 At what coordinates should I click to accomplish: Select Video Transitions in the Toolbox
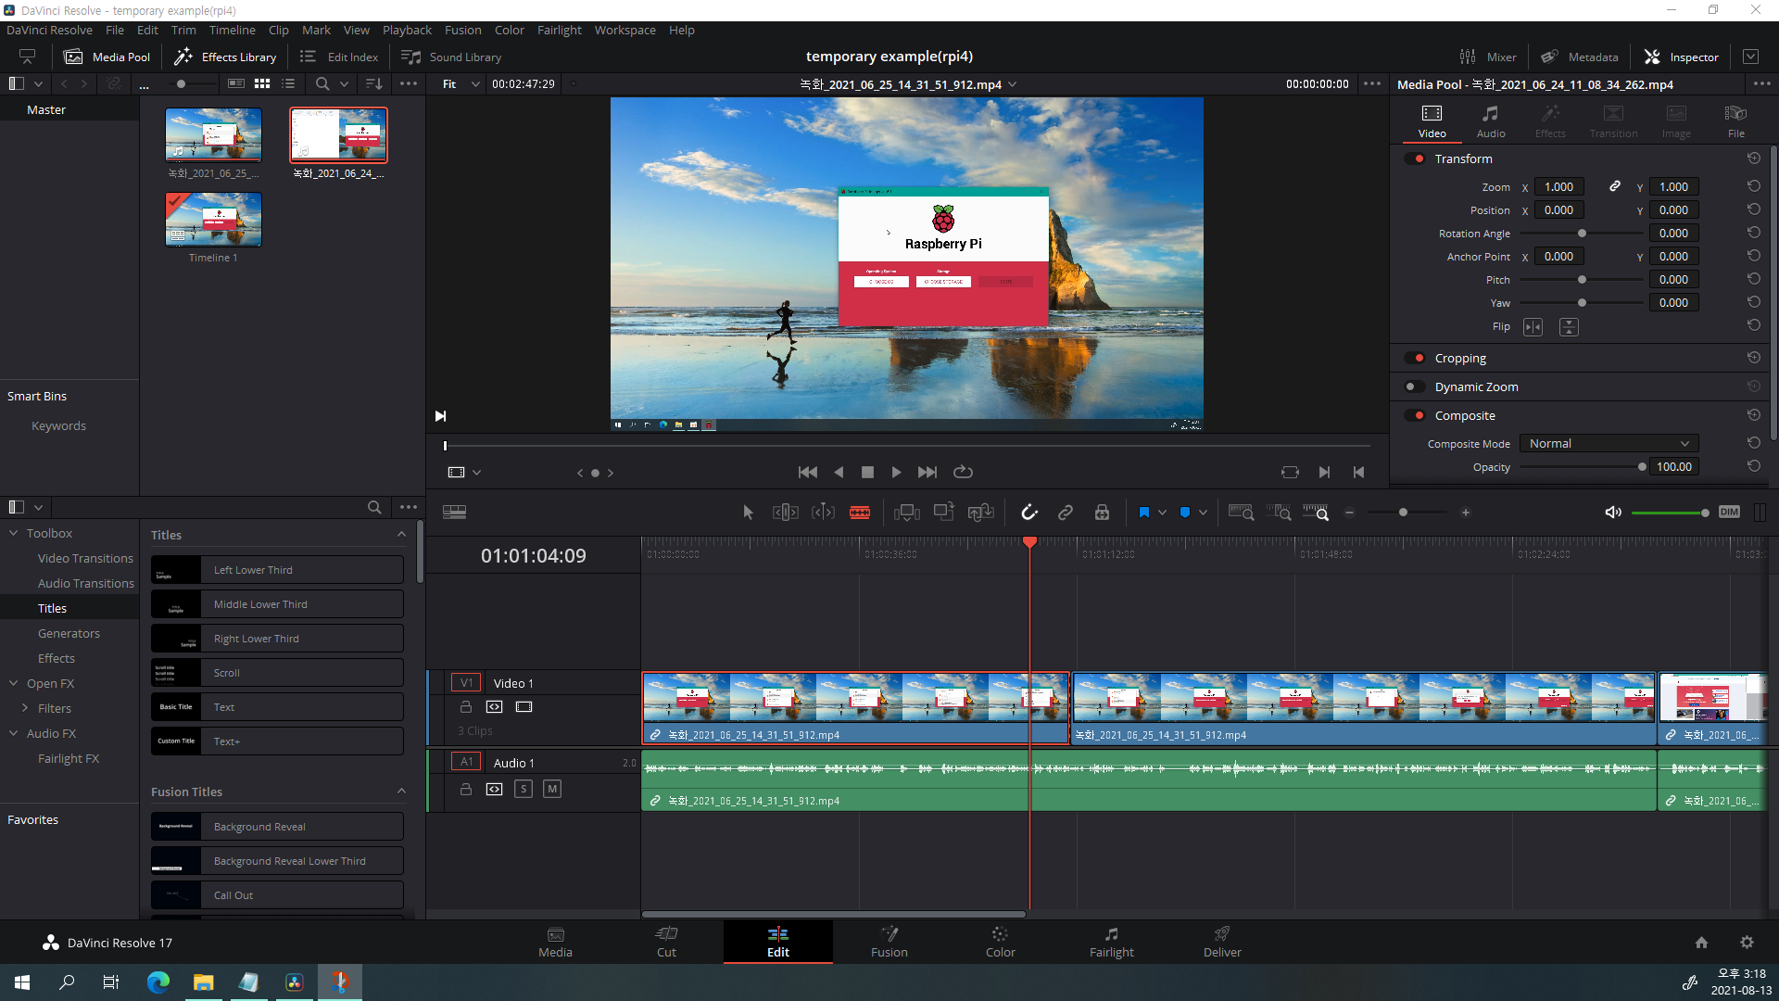point(85,558)
